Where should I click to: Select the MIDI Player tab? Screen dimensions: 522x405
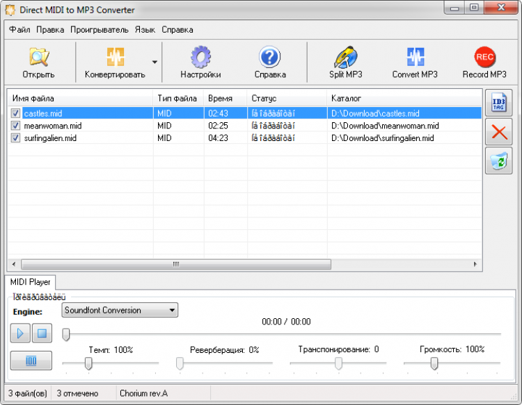[31, 282]
